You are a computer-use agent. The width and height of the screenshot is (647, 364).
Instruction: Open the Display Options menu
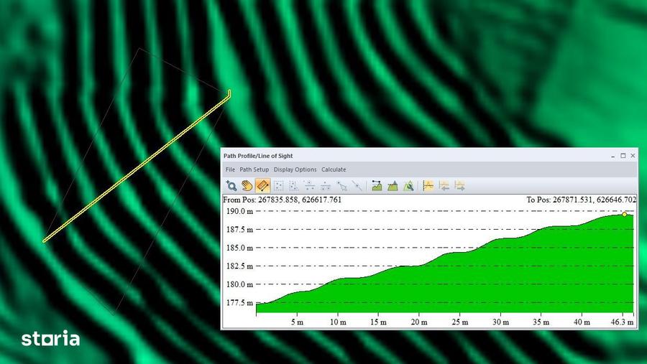[x=295, y=169]
